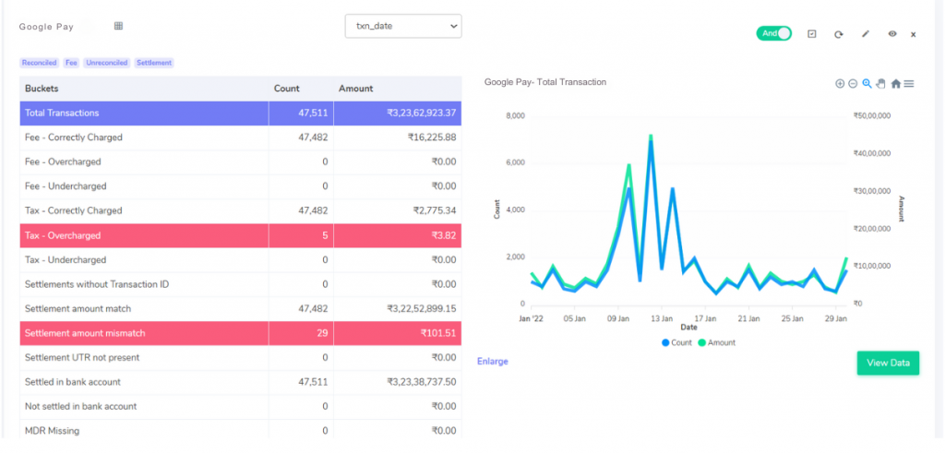Click the checkbox icon next to And toggle
This screenshot has height=454, width=945.
point(812,34)
